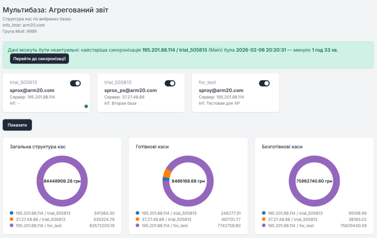Click blue legend dot in Готівкові каси
This screenshot has height=238, width=377.
tap(138, 213)
